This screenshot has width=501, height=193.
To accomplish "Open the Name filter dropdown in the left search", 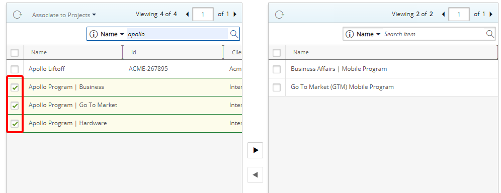I will pos(113,34).
